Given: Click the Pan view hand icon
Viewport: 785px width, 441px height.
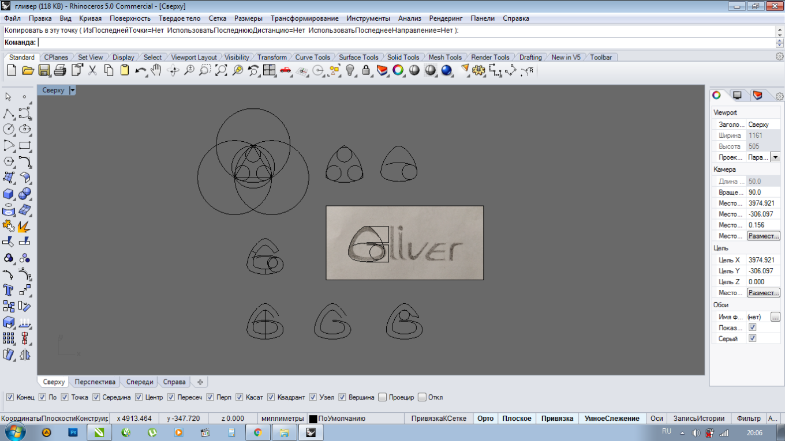Looking at the screenshot, I should click(x=156, y=70).
